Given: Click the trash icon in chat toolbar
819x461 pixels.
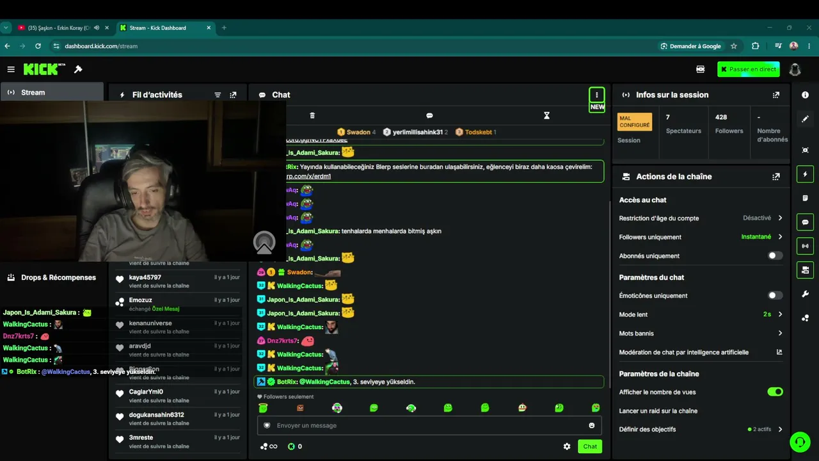Looking at the screenshot, I should pyautogui.click(x=312, y=115).
